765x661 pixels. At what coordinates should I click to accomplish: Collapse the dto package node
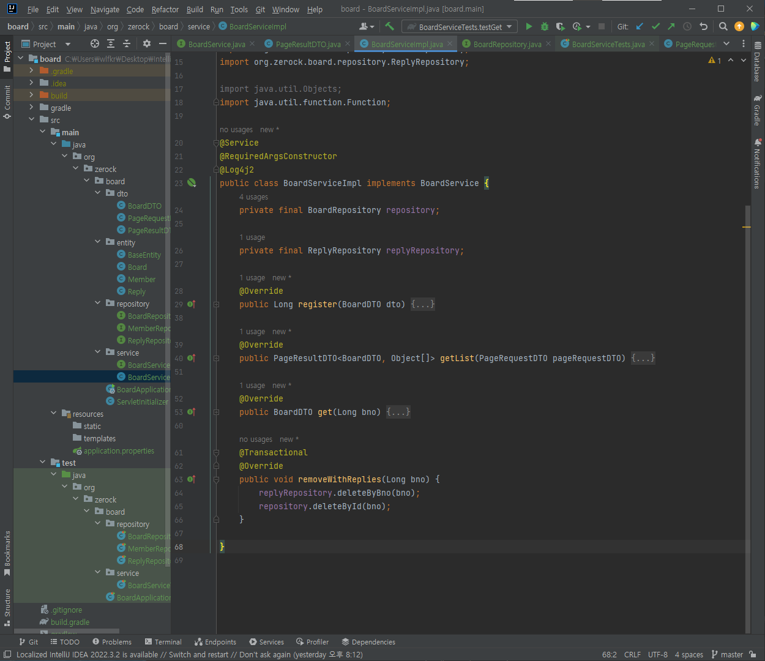[x=97, y=193]
